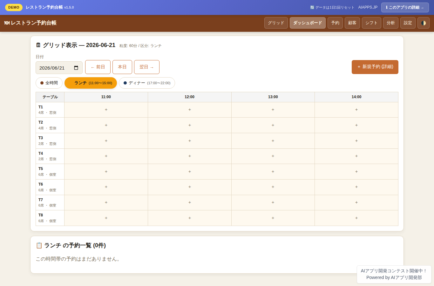Add reservation for T7 at 12:00

click(x=190, y=202)
